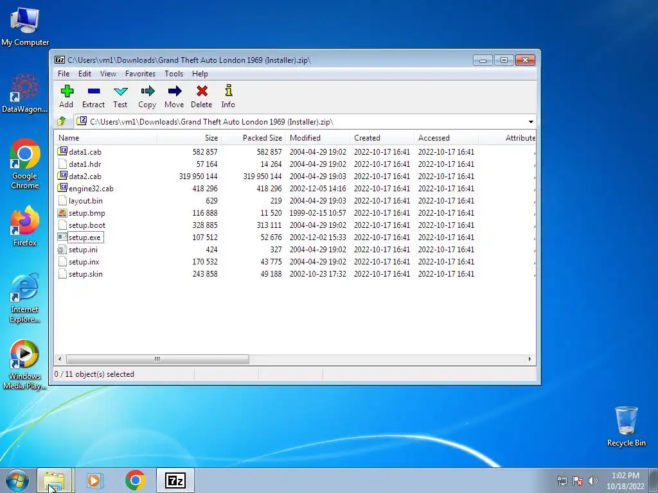Click the 319 950 144 size value
658x493 pixels.
coord(198,176)
